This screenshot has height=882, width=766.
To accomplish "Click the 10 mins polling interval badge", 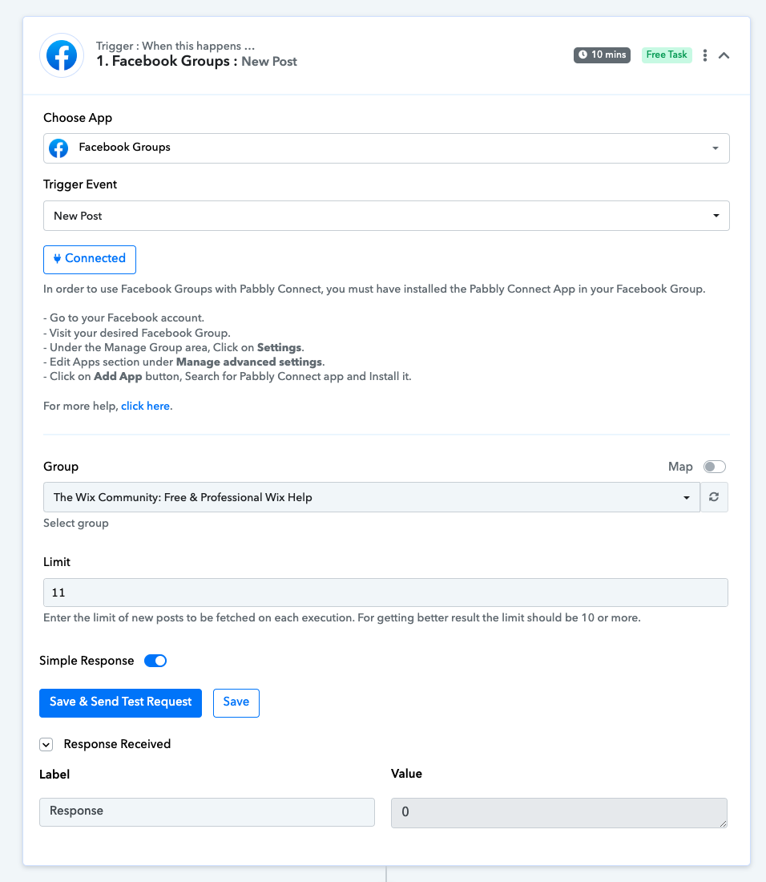I will 602,55.
